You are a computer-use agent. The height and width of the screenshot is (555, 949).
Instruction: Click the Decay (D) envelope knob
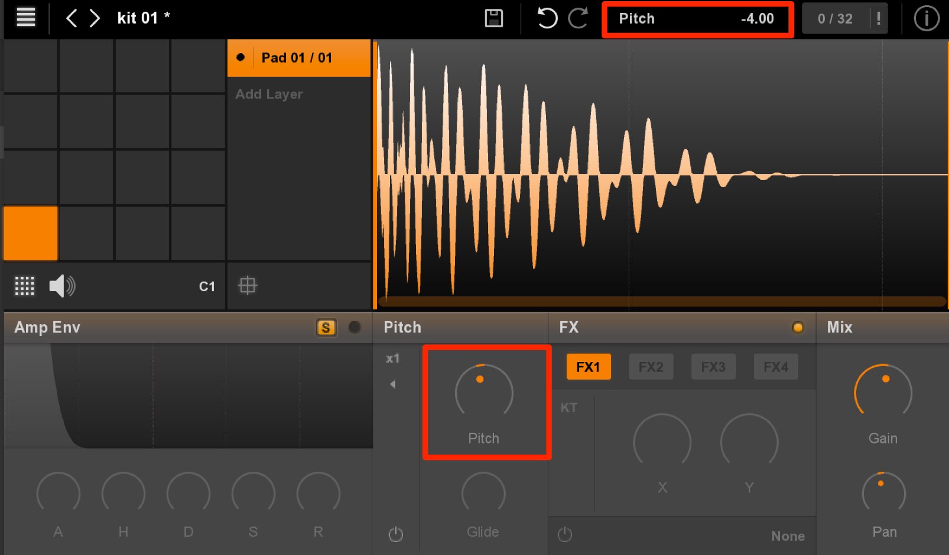(188, 493)
